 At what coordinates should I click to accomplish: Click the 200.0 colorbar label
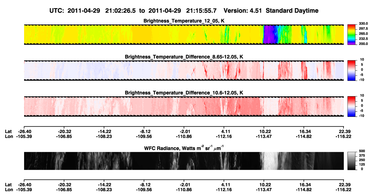click(363, 43)
